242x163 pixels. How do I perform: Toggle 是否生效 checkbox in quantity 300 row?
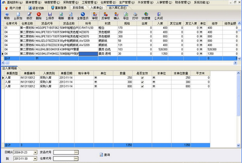click(142, 82)
